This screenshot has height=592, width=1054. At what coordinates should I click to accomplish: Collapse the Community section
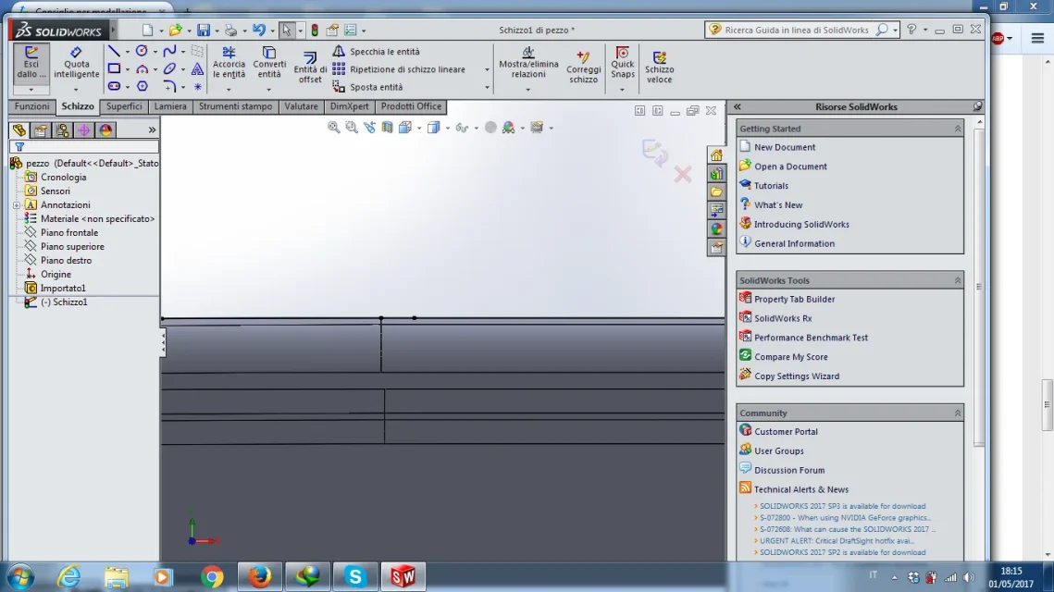pyautogui.click(x=957, y=413)
